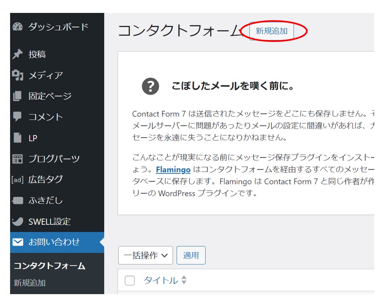This screenshot has height=303, width=388.
Task: Click the table icon beside ブログパーツ
Action: tap(17, 159)
